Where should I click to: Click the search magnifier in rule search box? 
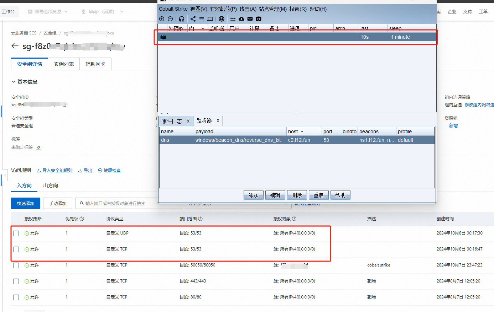82,203
